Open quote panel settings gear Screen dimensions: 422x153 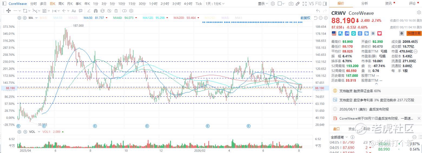(419, 13)
